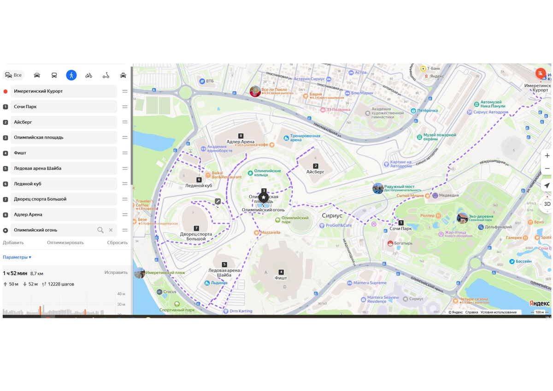
Task: Clear the Олимпийский огонь waypoint field
Action: pos(111,230)
